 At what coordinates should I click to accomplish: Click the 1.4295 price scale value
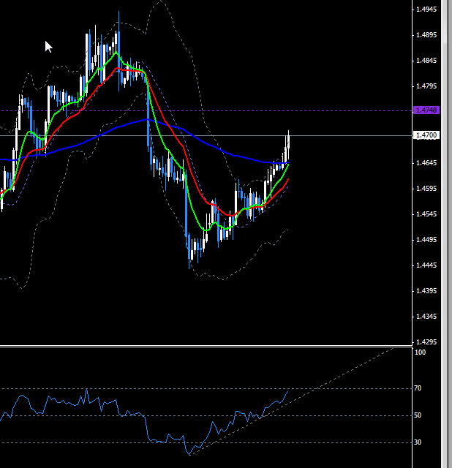coord(426,342)
